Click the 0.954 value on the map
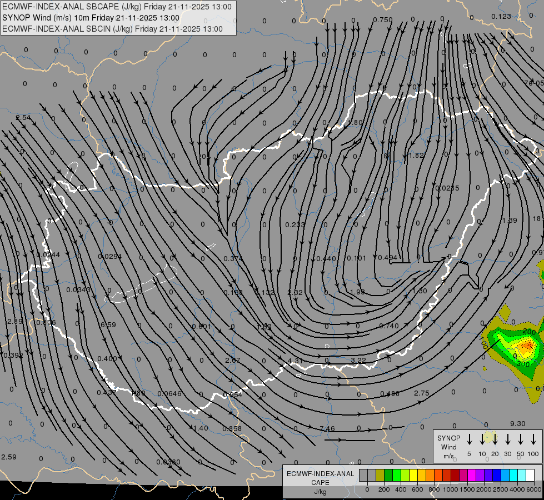Viewport: 544px width, 500px height. (232, 394)
